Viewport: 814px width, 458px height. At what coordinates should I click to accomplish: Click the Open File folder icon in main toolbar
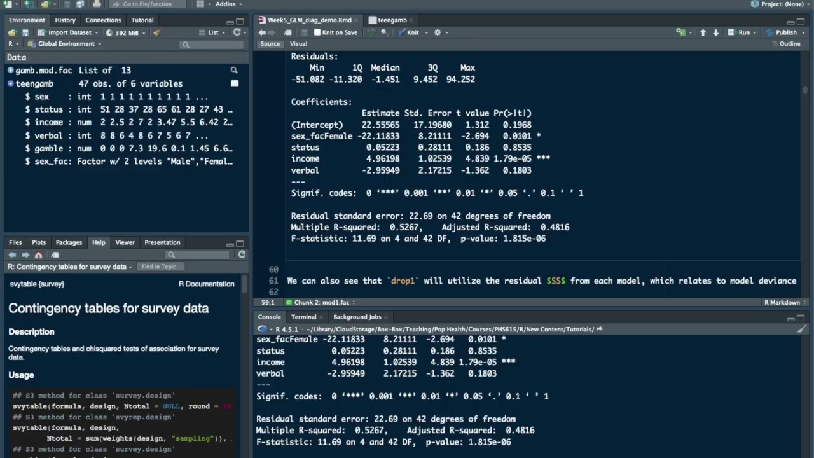point(45,4)
